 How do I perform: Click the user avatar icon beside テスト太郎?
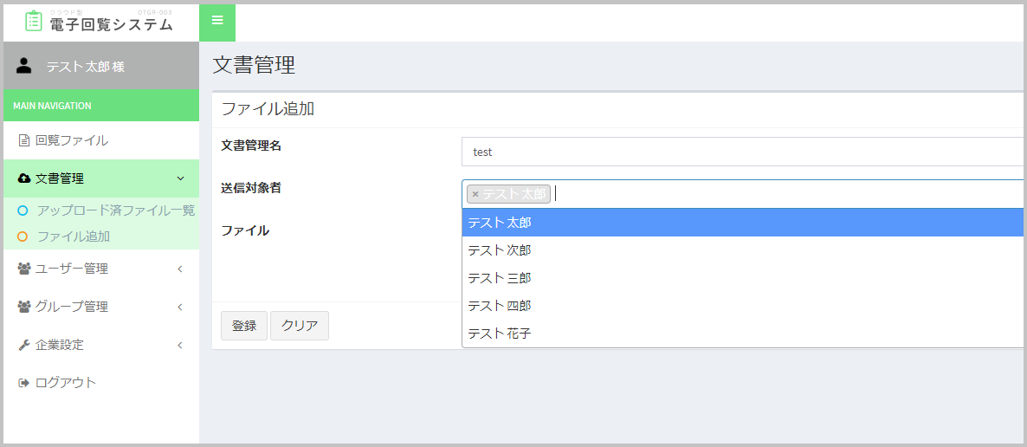[x=24, y=66]
